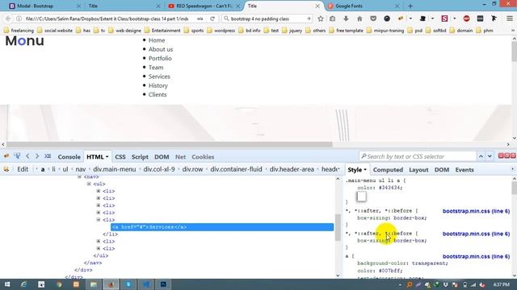Screen dimensions: 517x290
Task: Click the site info icon in the address bar
Action: [x=19, y=19]
